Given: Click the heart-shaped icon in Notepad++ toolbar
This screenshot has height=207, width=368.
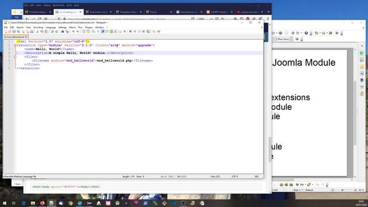Looking at the screenshot, I should click(159, 32).
